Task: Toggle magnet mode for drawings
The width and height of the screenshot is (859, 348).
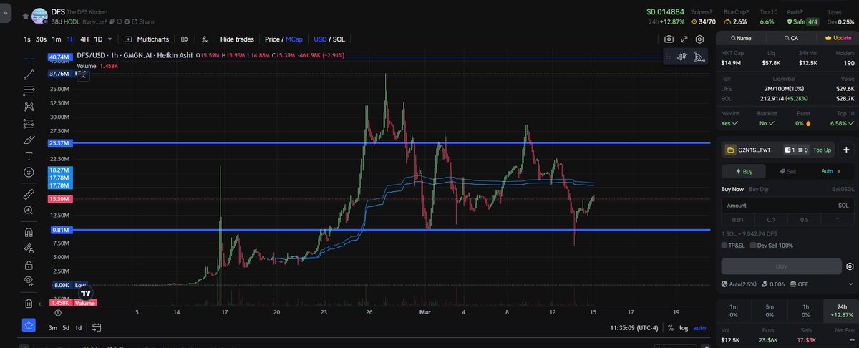Action: tap(29, 232)
